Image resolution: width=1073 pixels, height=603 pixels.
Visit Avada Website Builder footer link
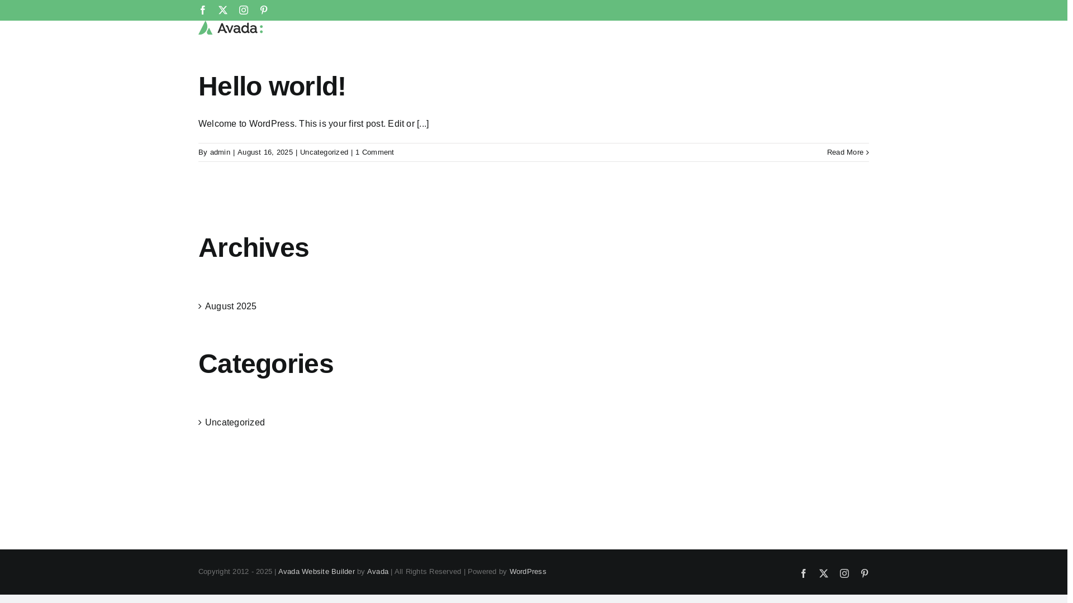pos(316,572)
